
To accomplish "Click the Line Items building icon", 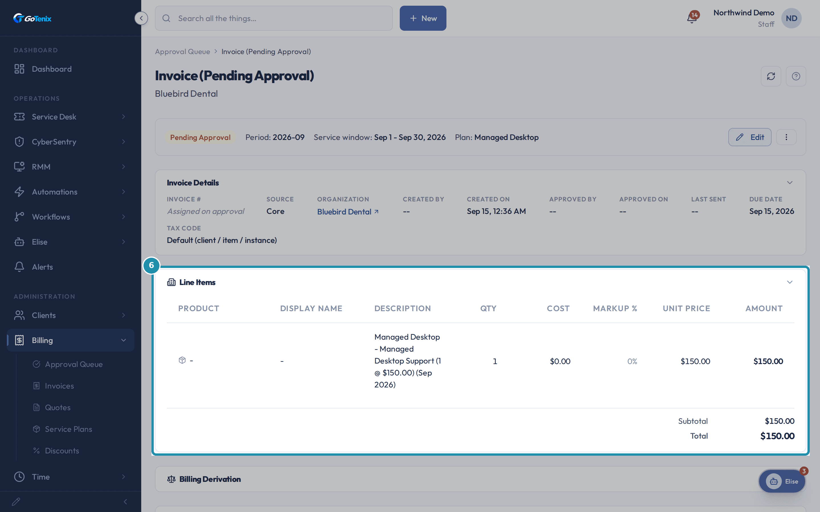I will 171,282.
